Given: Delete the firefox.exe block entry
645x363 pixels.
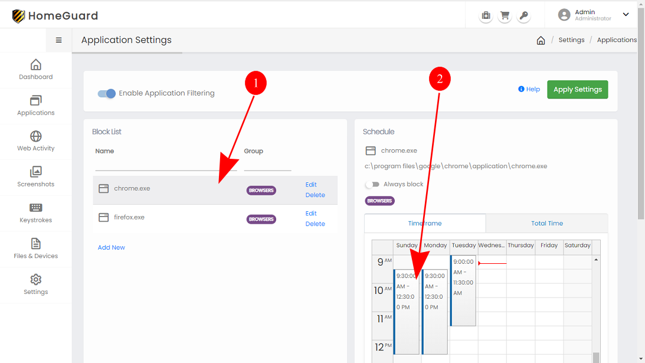Looking at the screenshot, I should (315, 224).
